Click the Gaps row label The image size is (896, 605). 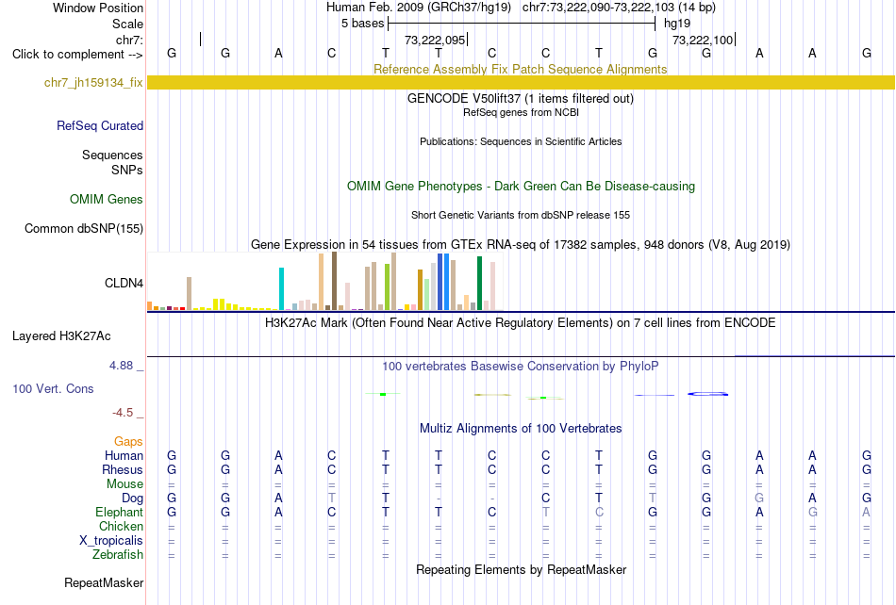128,441
